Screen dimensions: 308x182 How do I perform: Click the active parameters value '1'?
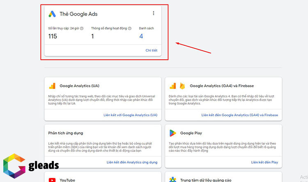pyautogui.click(x=92, y=36)
